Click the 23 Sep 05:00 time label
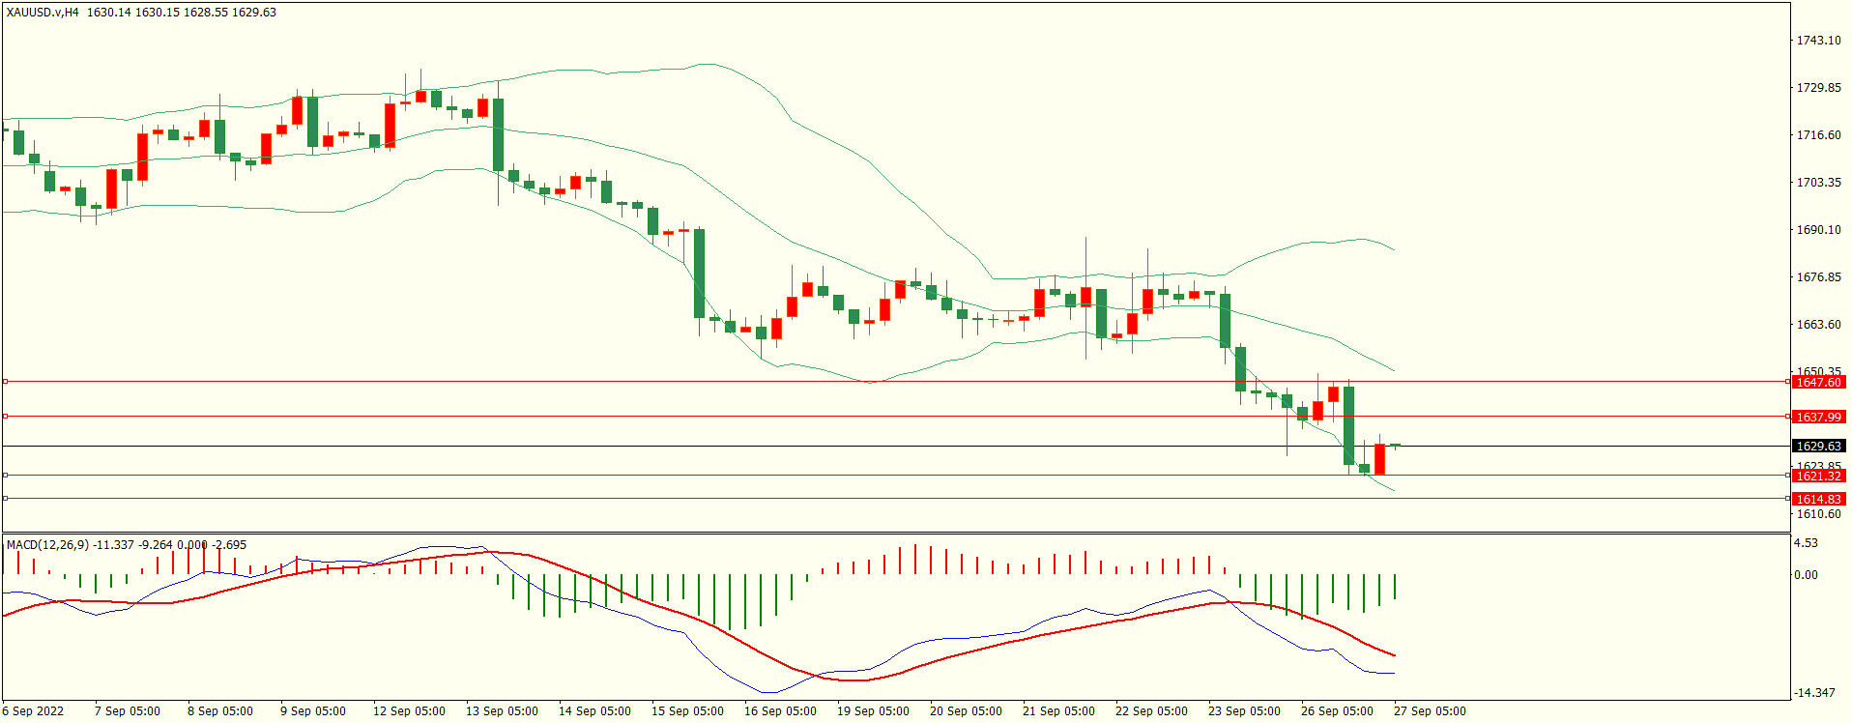The width and height of the screenshot is (1852, 723). click(x=1244, y=711)
